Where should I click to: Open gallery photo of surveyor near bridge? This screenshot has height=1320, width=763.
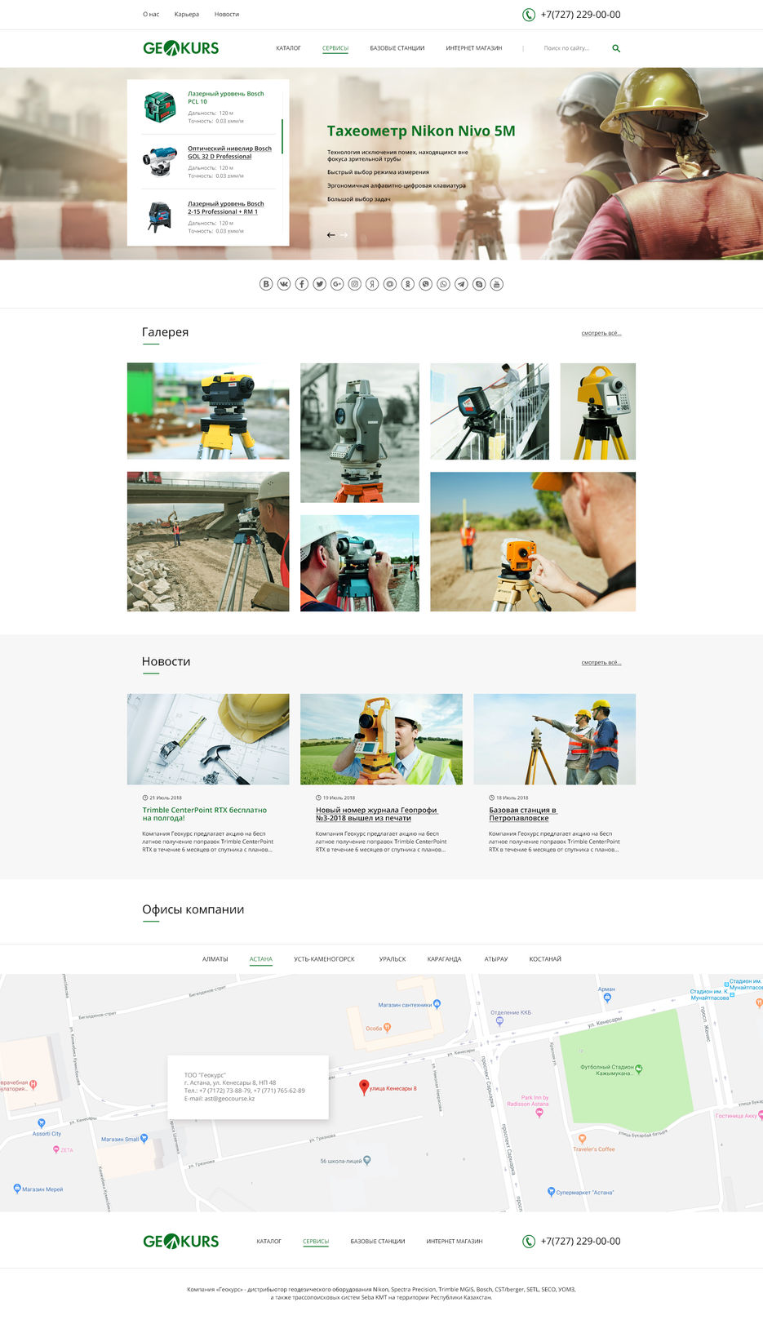208,541
